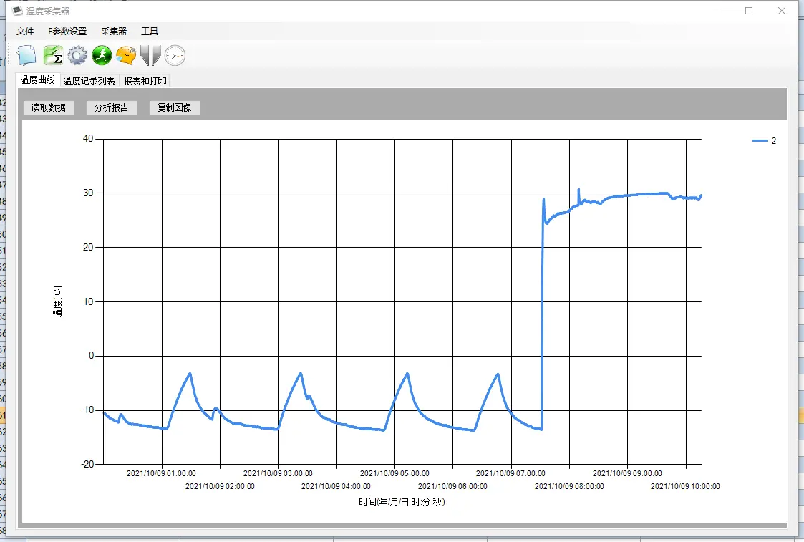Maximize the 温度采集器 window
804x542 pixels.
coord(749,11)
